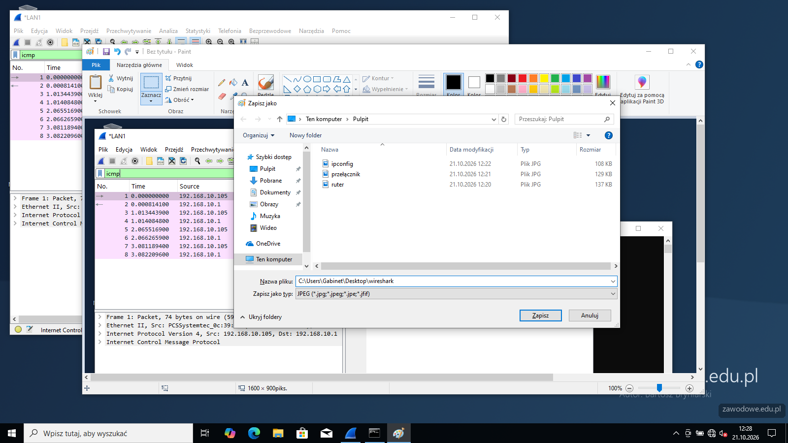Select the Fill with color bucket tool
Viewport: 788px width, 443px height.
coord(233,83)
